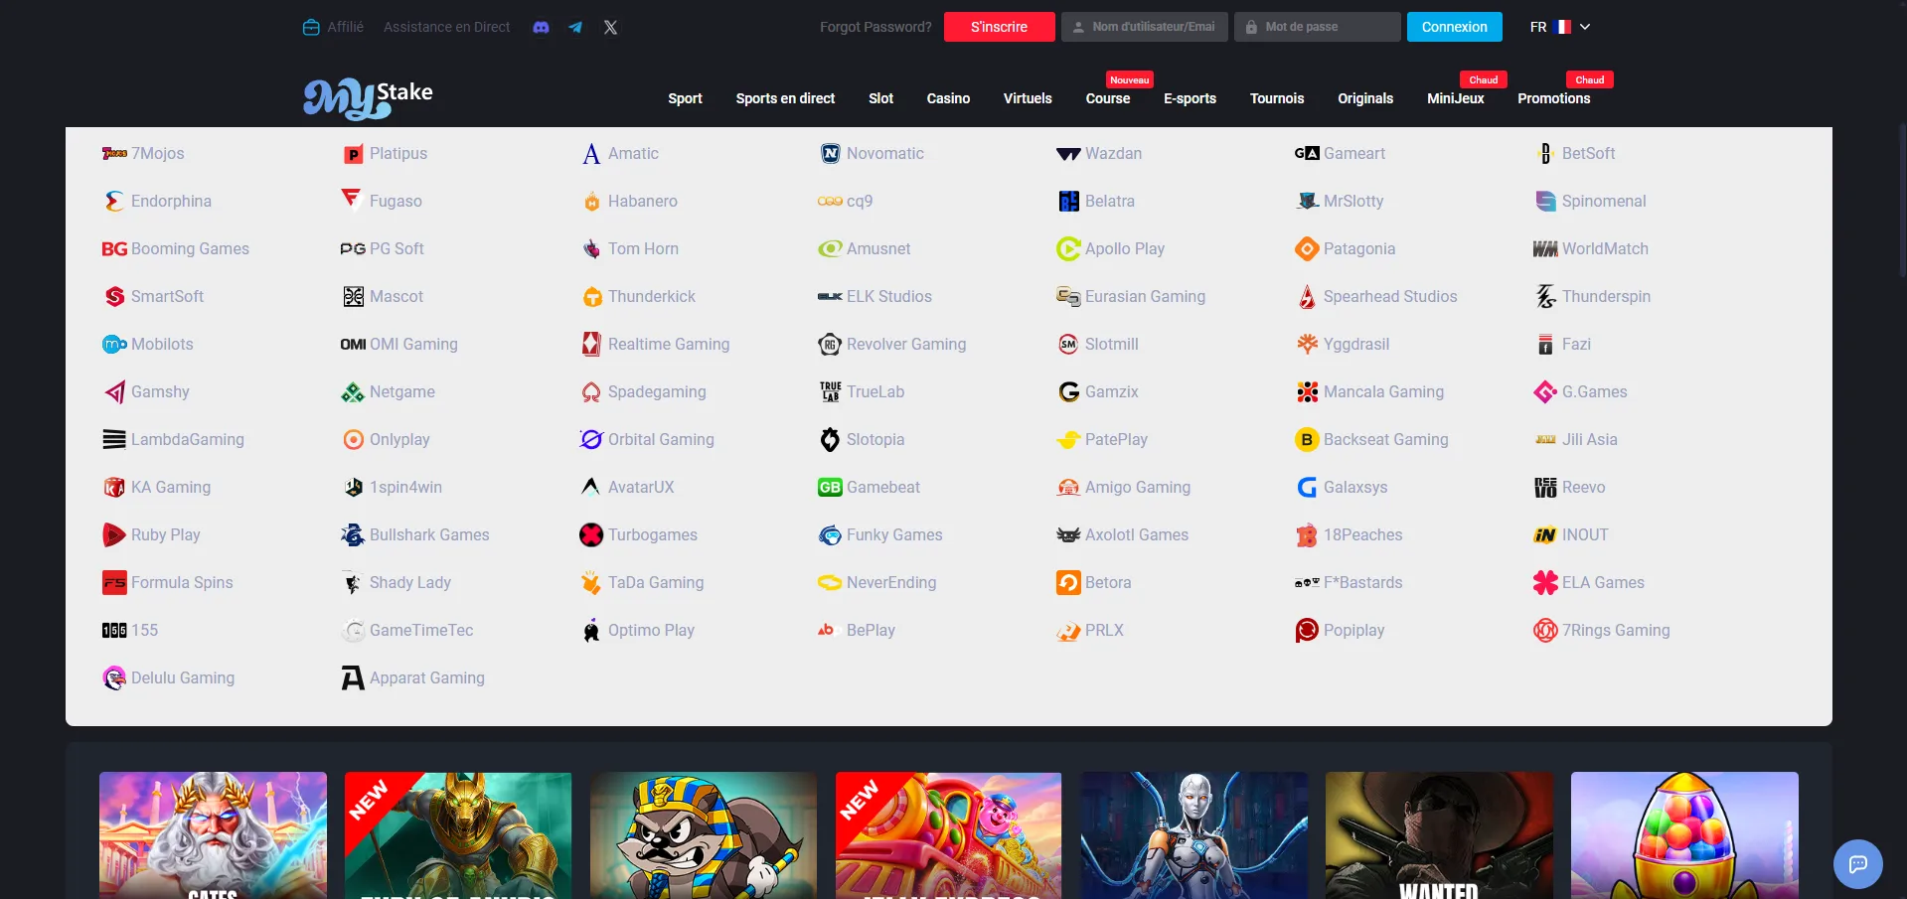The height and width of the screenshot is (899, 1907).
Task: Click the Endorphina provider logo
Action: point(114,201)
